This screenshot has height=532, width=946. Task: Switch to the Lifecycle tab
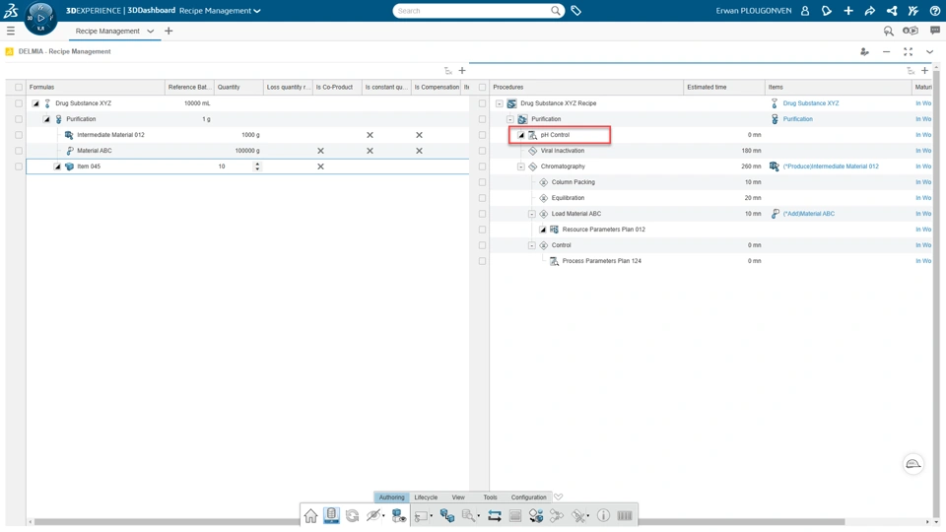click(x=426, y=497)
